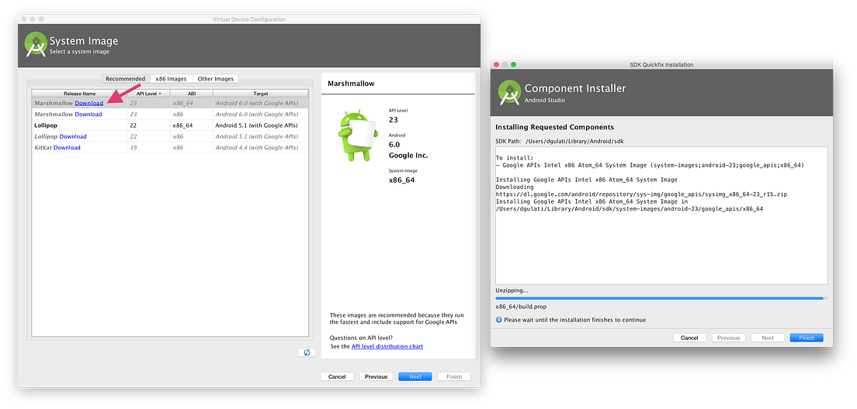Click the Android Studio logo in System Image header
The height and width of the screenshot is (409, 857).
[36, 45]
